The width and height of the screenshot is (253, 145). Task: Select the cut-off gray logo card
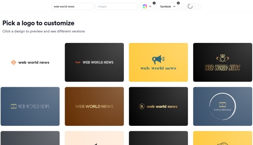pyautogui.click(x=30, y=138)
